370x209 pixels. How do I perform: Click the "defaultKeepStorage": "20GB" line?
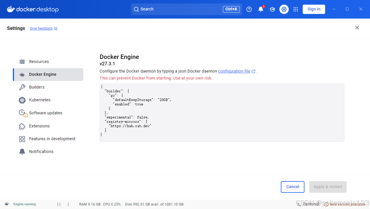(x=142, y=100)
